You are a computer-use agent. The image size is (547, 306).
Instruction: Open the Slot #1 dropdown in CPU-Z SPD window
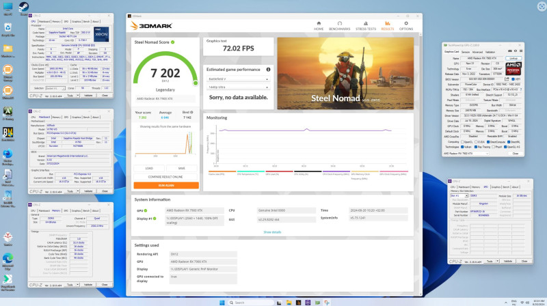point(459,195)
